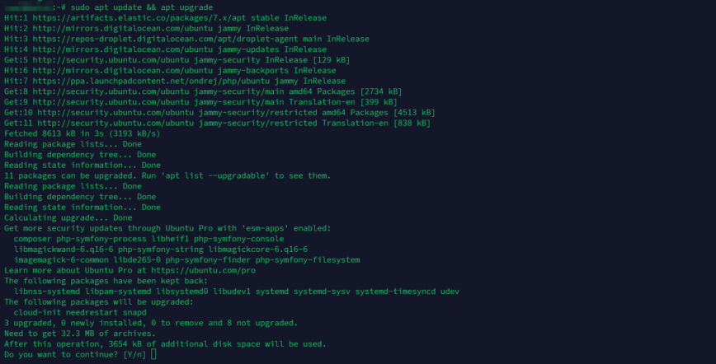Image resolution: width=716 pixels, height=364 pixels.
Task: Click the composer package name
Action: [35, 238]
